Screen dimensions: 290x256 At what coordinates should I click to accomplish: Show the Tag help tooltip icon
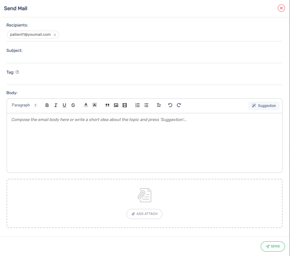coord(17,72)
